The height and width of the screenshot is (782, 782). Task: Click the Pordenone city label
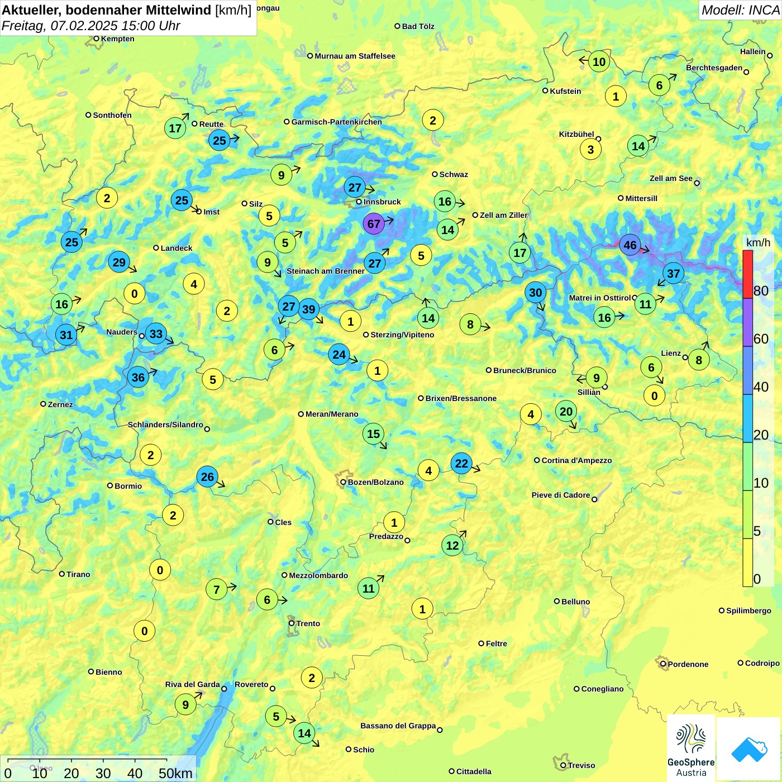688,665
